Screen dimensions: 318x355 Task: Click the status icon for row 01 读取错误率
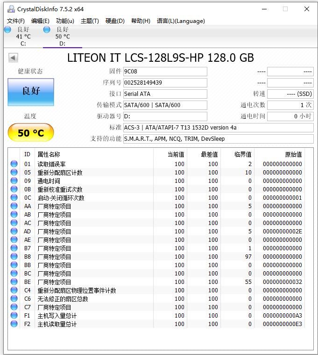pos(14,164)
